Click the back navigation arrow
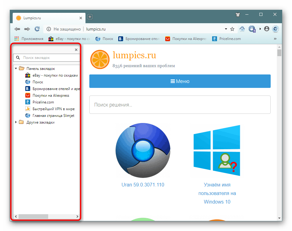The image size is (292, 231). click(17, 29)
